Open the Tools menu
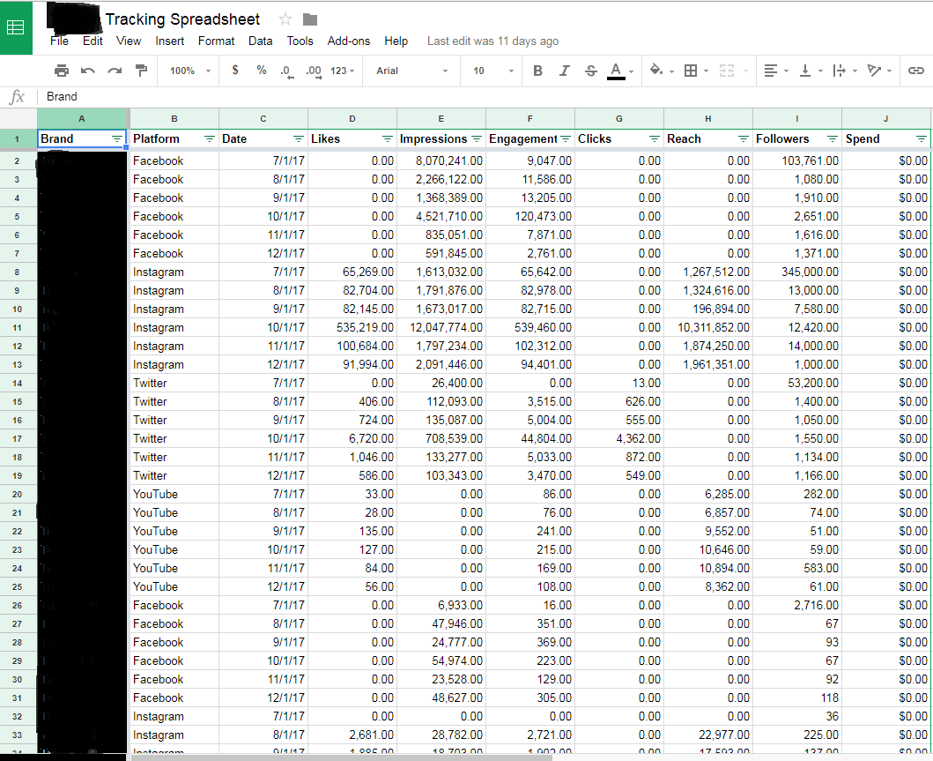Screen dimensions: 933x761 pyautogui.click(x=300, y=41)
